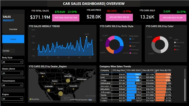Click the 23.59% sales growth figure

72,12
